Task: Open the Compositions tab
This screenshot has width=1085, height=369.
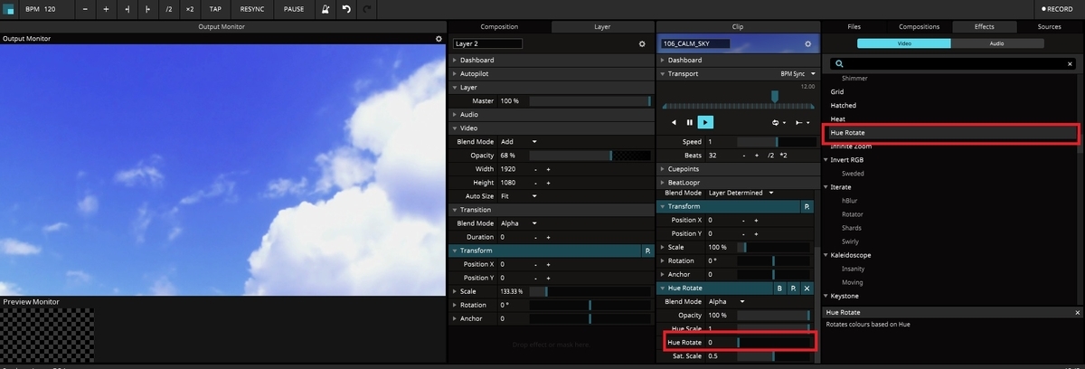Action: [919, 27]
